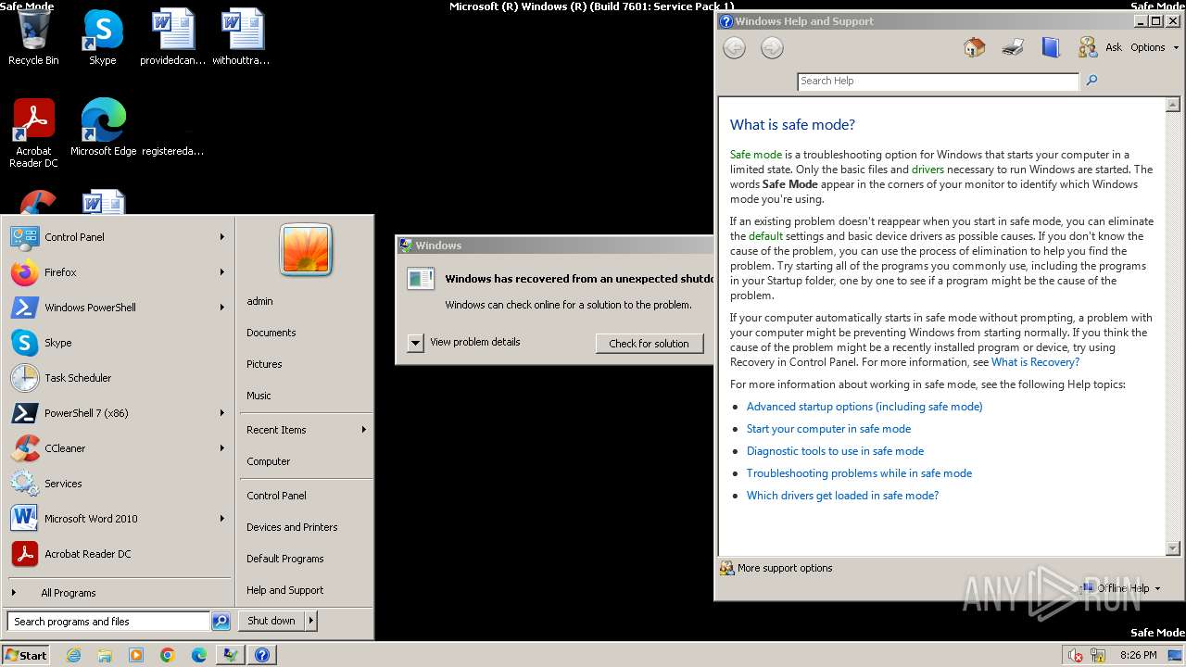Browse Help contents book icon
The width and height of the screenshot is (1186, 667).
click(x=1050, y=47)
